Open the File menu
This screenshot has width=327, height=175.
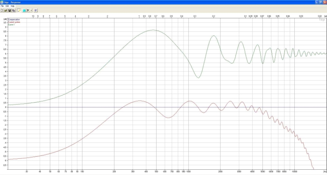(2, 6)
